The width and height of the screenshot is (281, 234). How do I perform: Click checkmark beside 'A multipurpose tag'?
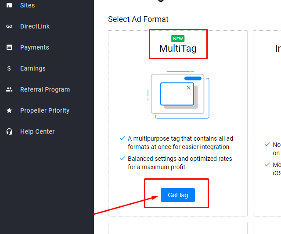point(122,138)
